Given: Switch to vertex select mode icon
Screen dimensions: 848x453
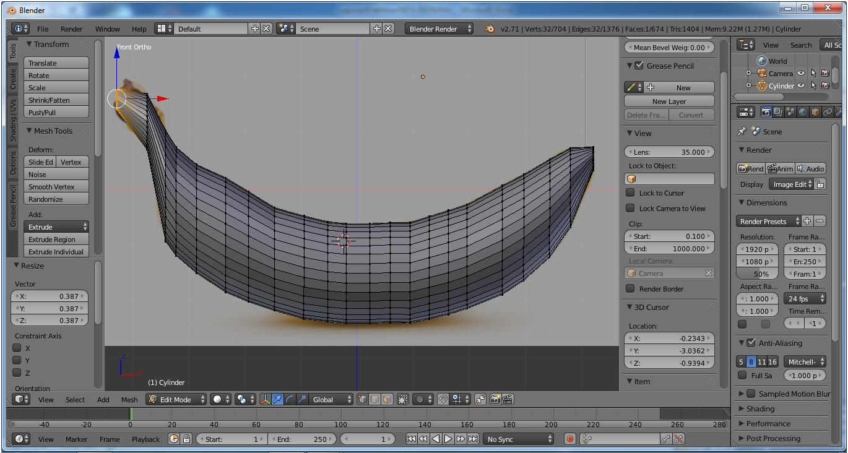Looking at the screenshot, I should tap(363, 399).
